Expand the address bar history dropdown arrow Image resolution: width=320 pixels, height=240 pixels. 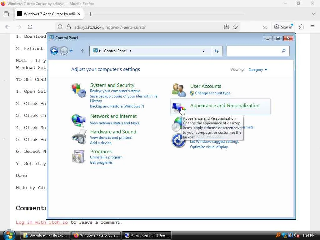[x=203, y=51]
